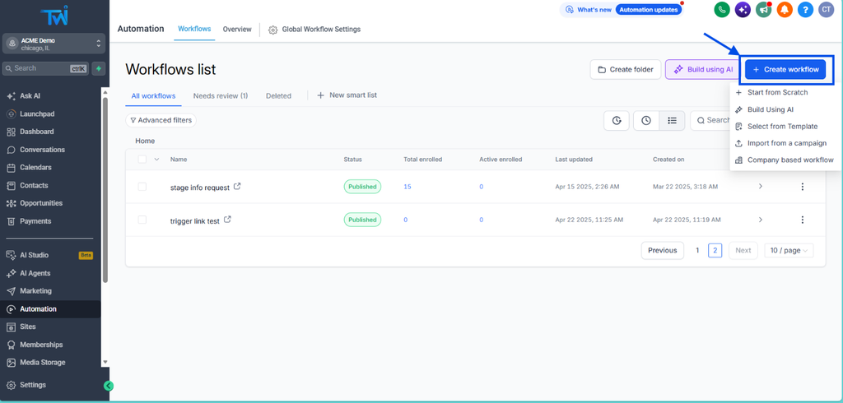Collapse sidebar with green arrow button
This screenshot has height=403, width=843.
pos(109,386)
